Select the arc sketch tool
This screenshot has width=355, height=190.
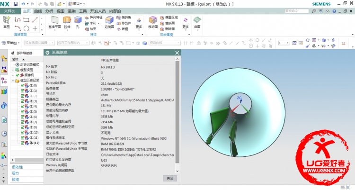[18, 28]
